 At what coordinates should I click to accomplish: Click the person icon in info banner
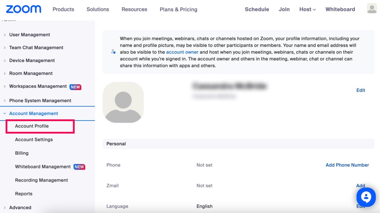[x=113, y=52]
